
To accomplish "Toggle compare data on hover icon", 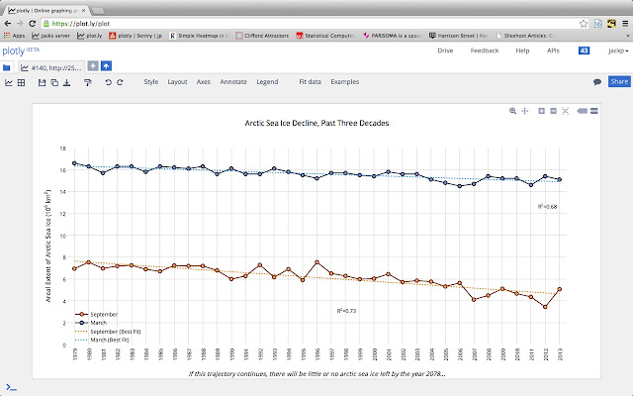I will tap(593, 111).
